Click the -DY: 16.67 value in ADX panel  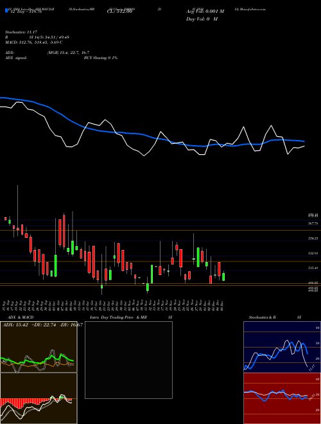(71, 325)
